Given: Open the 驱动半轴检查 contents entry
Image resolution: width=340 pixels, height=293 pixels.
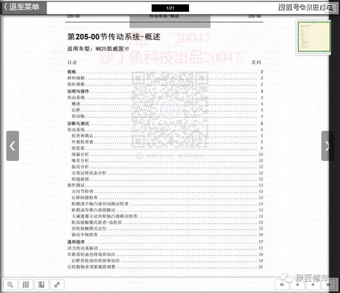Looking at the screenshot, I should pos(167,235).
